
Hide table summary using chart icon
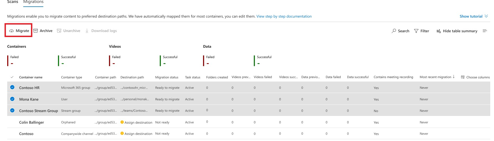coord(439,31)
